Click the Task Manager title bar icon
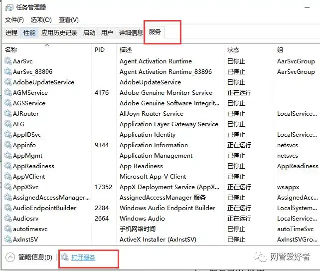This screenshot has width=320, height=271. 9,8
